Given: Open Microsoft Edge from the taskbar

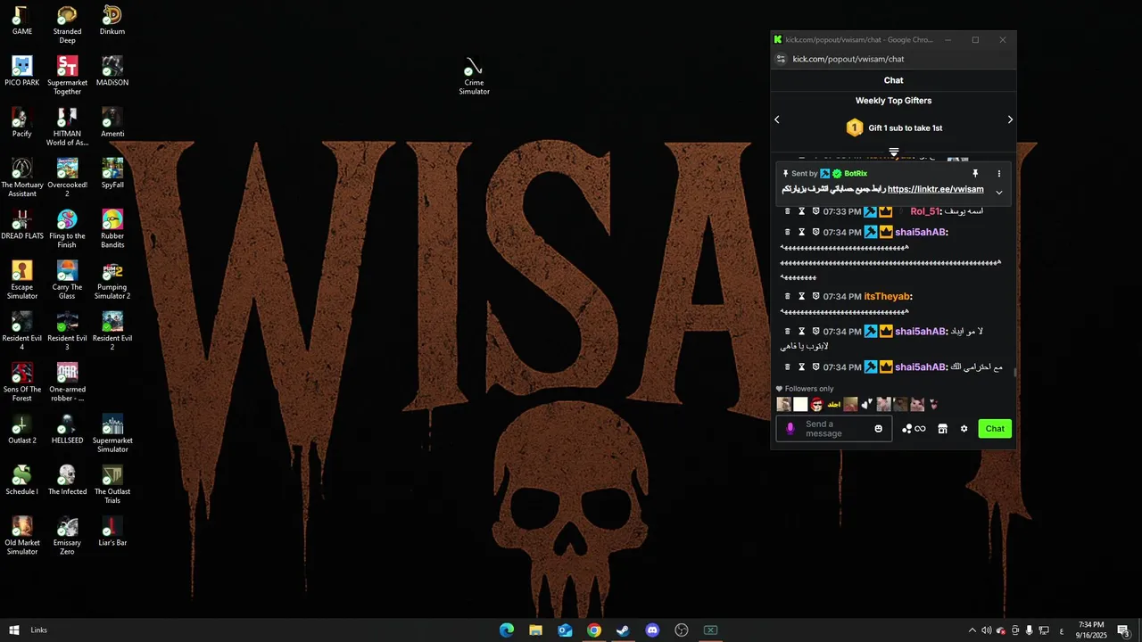Looking at the screenshot, I should tap(507, 630).
